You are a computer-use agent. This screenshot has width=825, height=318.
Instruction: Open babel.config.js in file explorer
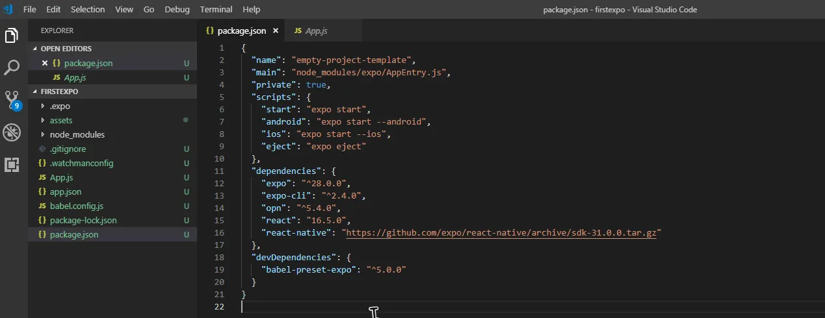(x=77, y=206)
